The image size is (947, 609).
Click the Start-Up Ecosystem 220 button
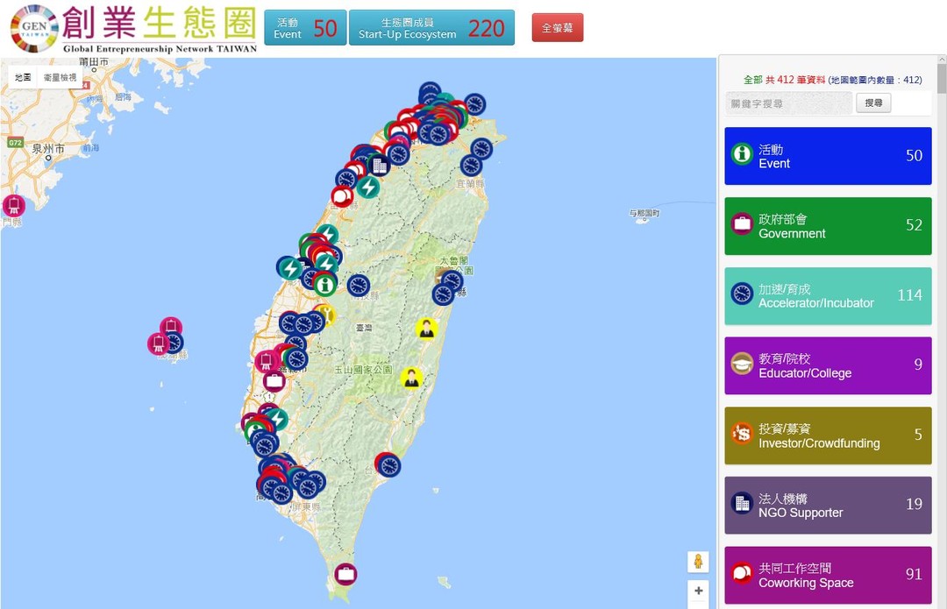pos(431,28)
